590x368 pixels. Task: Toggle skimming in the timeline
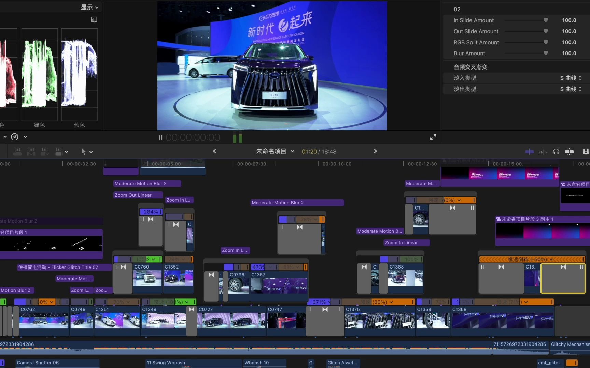pos(530,152)
